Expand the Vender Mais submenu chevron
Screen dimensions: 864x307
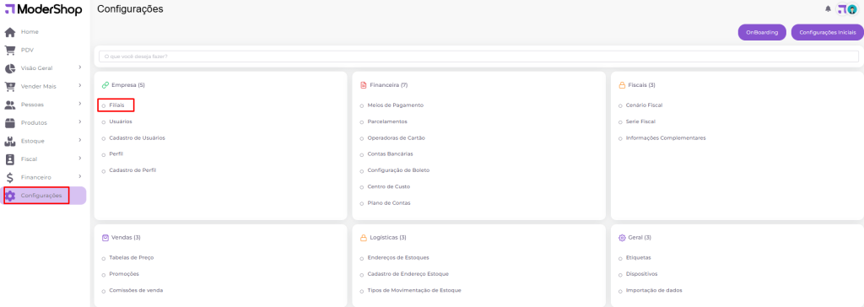80,85
